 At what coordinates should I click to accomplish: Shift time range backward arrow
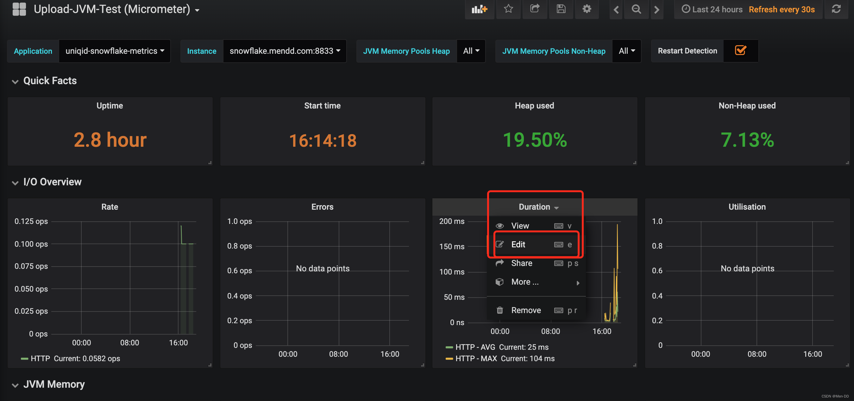[616, 9]
